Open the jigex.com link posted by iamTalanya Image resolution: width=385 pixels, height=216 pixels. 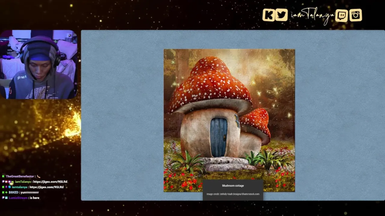pos(50,182)
